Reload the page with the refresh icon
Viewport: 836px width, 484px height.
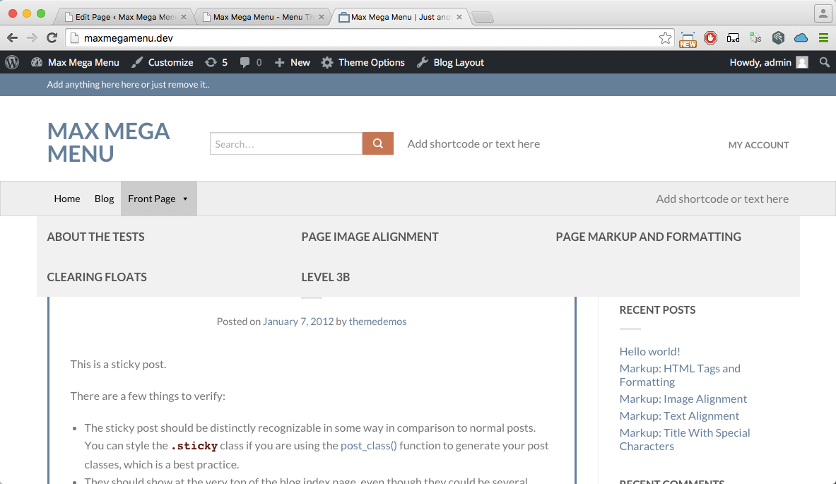click(x=52, y=38)
